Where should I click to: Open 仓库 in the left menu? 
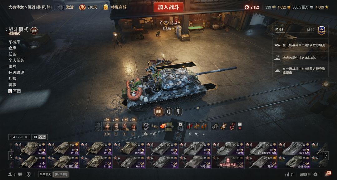pos(12,48)
